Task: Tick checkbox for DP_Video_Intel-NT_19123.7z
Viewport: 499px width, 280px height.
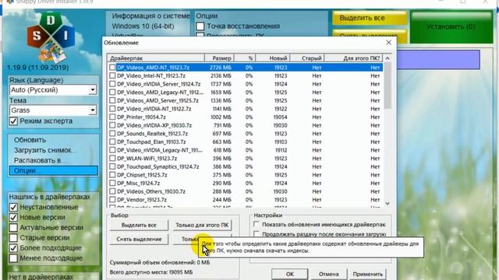Action: tap(112, 75)
